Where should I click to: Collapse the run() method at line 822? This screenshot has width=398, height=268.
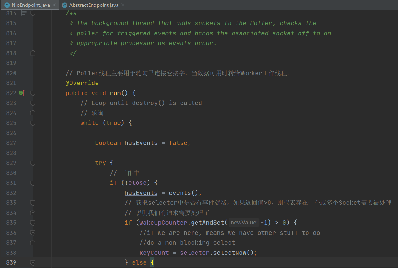click(33, 93)
